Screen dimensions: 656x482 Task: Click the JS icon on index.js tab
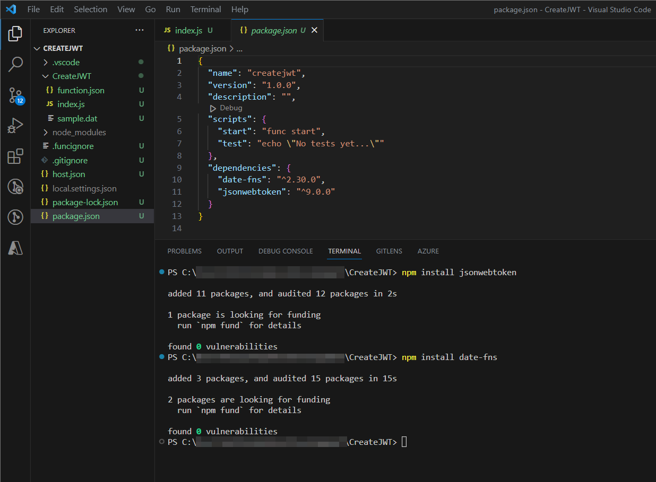click(167, 30)
